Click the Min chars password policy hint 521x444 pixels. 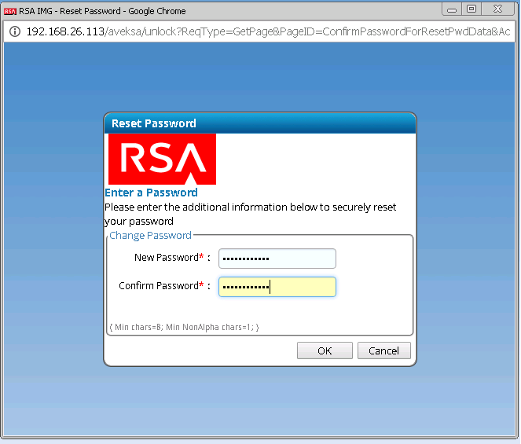click(x=184, y=327)
